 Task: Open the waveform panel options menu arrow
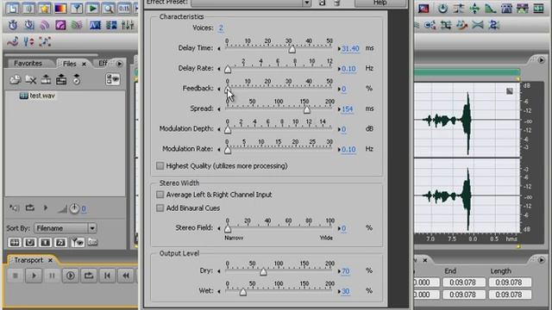pos(542,60)
